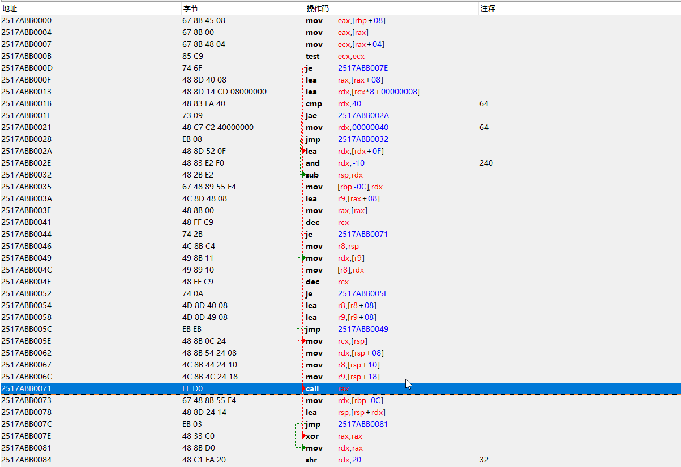Screen dimensions: 681x467
Task: Select jmp 2517ABB0081 instruction
Action: pos(347,424)
